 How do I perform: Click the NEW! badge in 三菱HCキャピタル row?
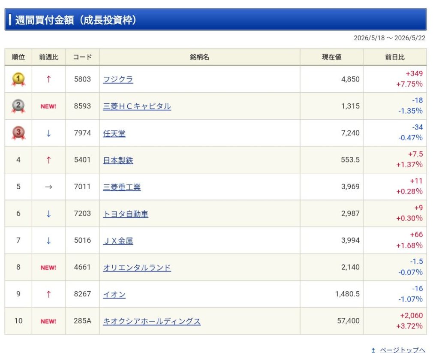48,106
